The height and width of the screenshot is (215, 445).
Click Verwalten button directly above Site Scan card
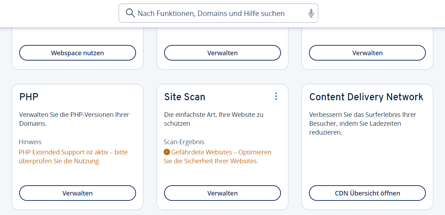pyautogui.click(x=222, y=53)
